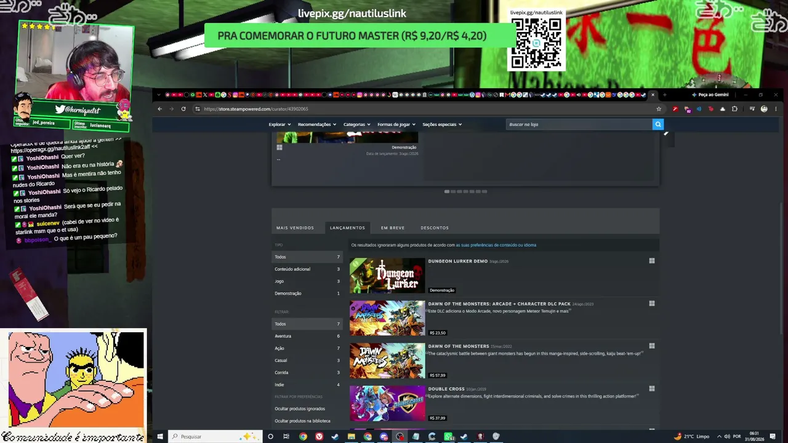Open the Descontos tab
Image resolution: width=788 pixels, height=443 pixels.
pos(435,228)
